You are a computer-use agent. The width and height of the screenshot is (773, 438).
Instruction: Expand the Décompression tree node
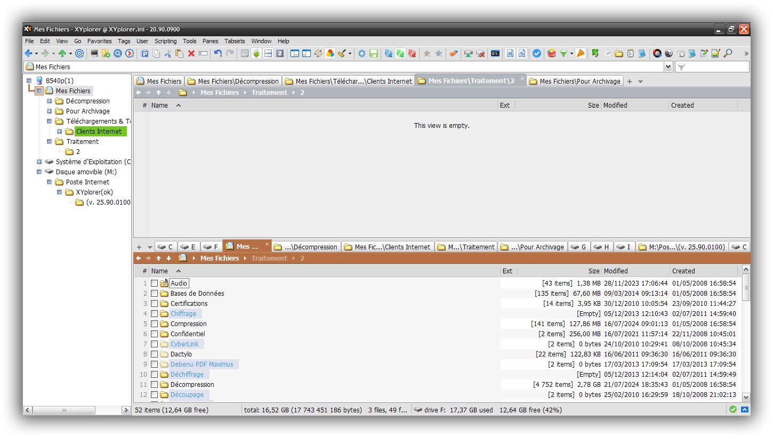(x=50, y=101)
